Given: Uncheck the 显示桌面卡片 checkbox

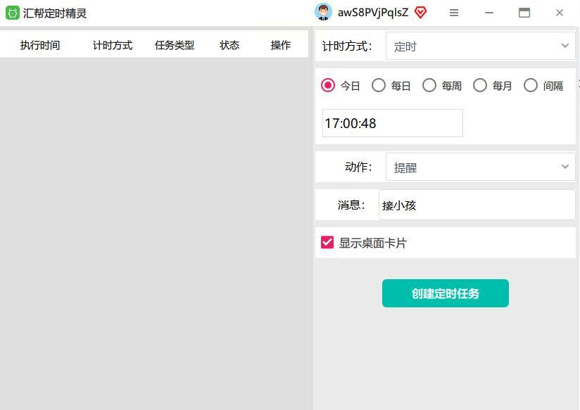Looking at the screenshot, I should pyautogui.click(x=327, y=243).
